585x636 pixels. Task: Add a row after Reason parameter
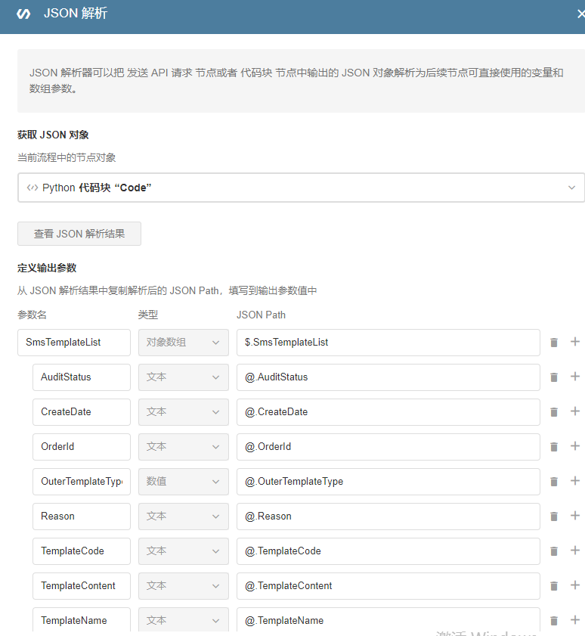tap(574, 516)
